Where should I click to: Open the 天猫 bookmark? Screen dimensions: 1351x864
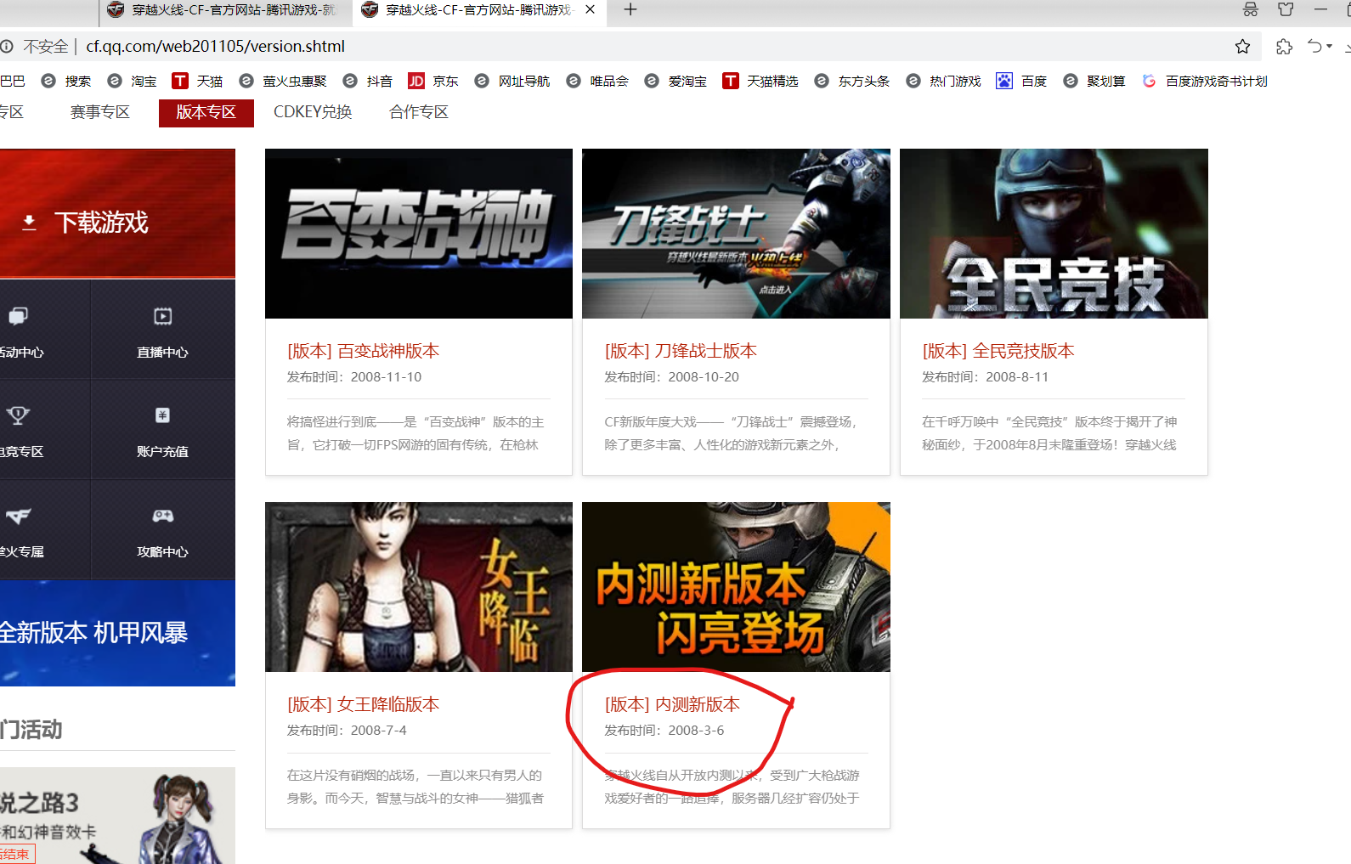[197, 81]
